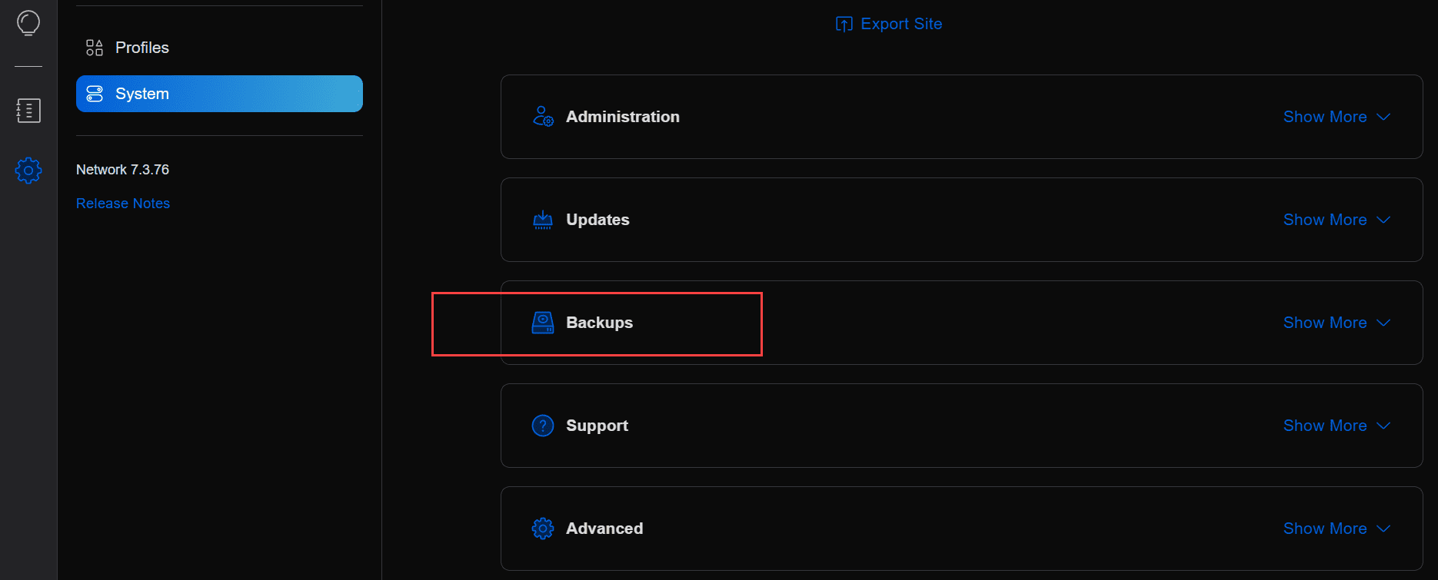Click the Administration user-gear icon
Screen dimensions: 1438x580
coord(543,117)
